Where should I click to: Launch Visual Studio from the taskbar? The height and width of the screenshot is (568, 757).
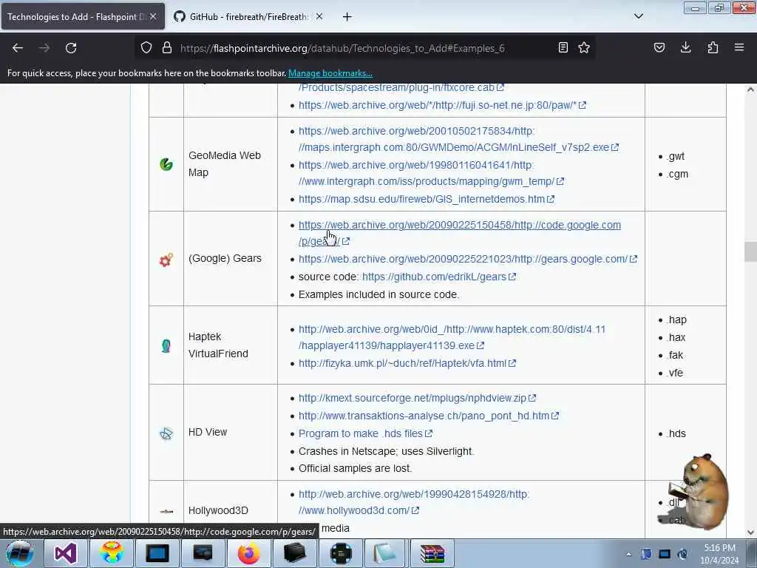(x=65, y=553)
